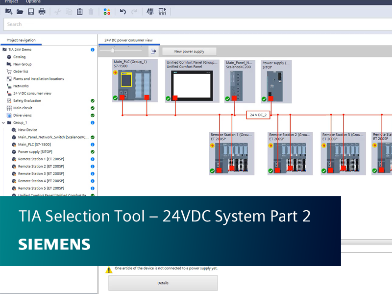
Task: Open the Project menu
Action: click(11, 1)
